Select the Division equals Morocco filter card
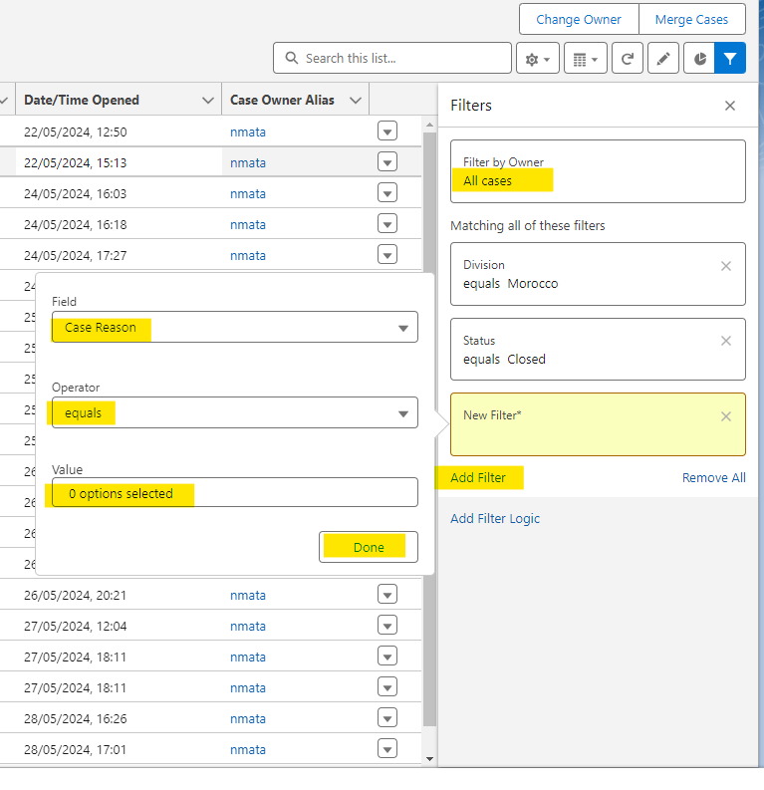The image size is (764, 790). pyautogui.click(x=598, y=274)
